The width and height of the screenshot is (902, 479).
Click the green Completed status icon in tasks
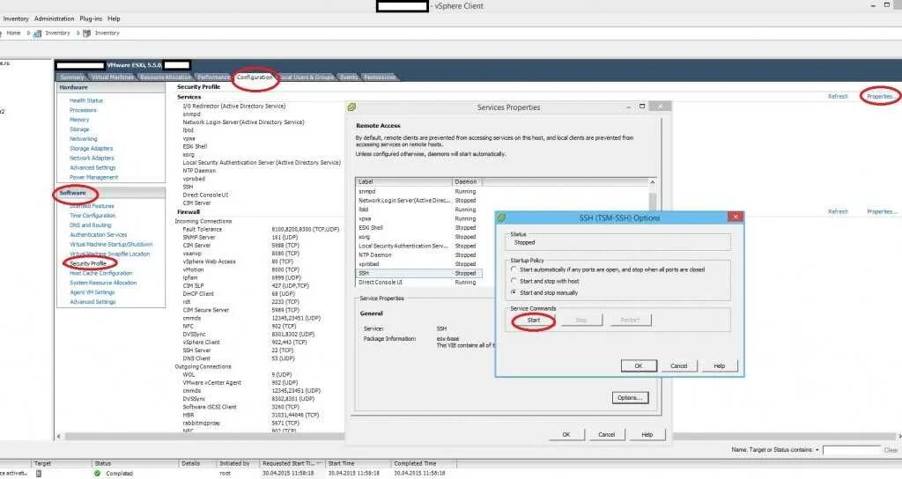pyautogui.click(x=97, y=473)
